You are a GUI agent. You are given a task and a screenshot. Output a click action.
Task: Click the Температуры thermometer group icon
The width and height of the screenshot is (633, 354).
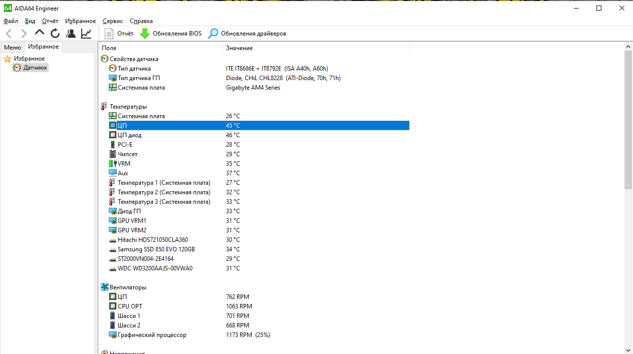[x=104, y=107]
